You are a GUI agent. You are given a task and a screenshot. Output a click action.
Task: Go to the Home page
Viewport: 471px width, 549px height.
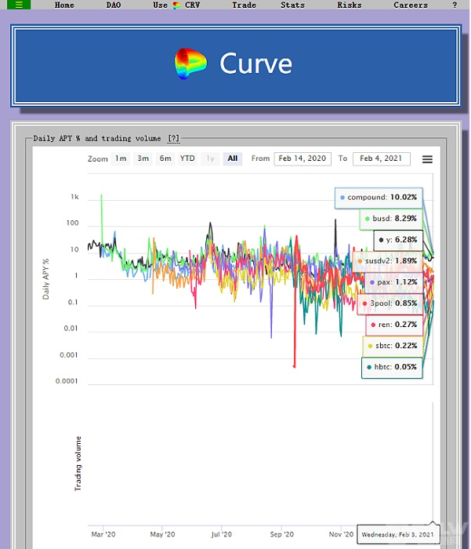pyautogui.click(x=64, y=5)
